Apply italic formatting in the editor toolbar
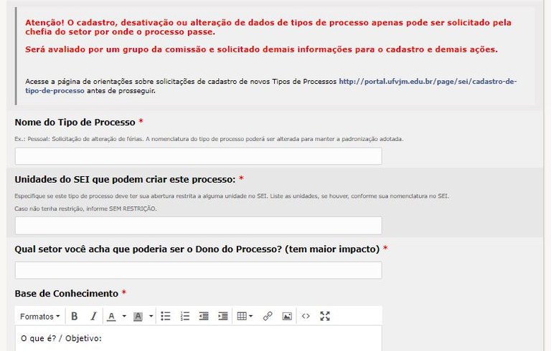This screenshot has width=551, height=351. click(93, 316)
